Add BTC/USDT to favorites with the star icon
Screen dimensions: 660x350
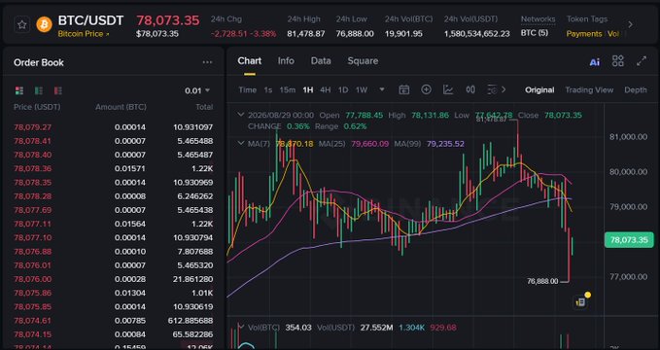tap(22, 25)
